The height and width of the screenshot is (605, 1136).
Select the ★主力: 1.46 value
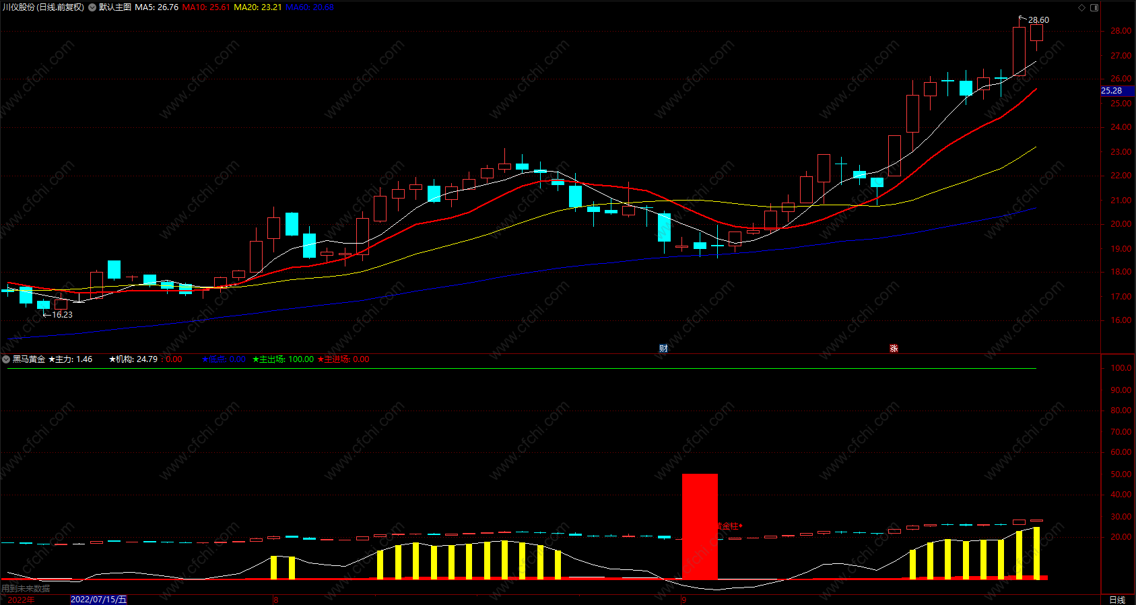pyautogui.click(x=71, y=359)
